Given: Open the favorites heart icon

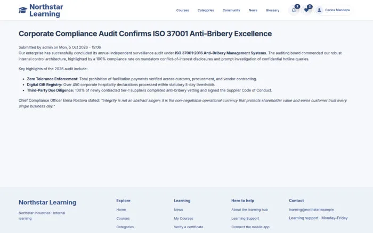Looking at the screenshot, I should tap(306, 10).
